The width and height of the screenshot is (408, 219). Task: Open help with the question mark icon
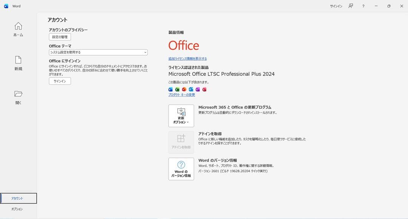363,6
